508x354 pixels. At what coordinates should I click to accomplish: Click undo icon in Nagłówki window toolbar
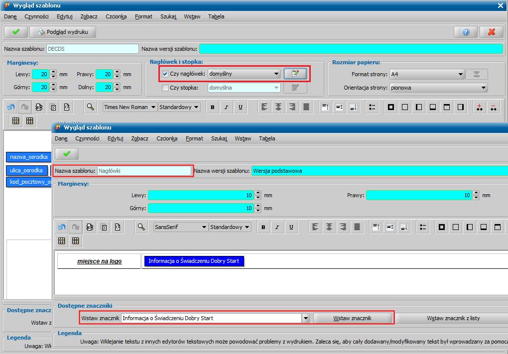pyautogui.click(x=62, y=227)
